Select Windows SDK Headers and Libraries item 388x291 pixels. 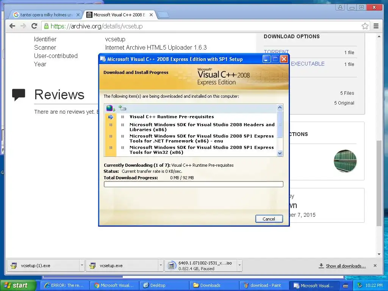pos(202,127)
